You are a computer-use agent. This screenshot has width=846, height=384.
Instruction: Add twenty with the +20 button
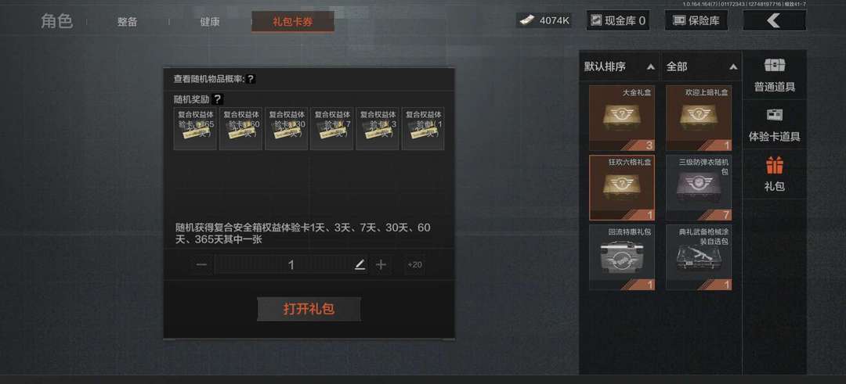pyautogui.click(x=414, y=264)
